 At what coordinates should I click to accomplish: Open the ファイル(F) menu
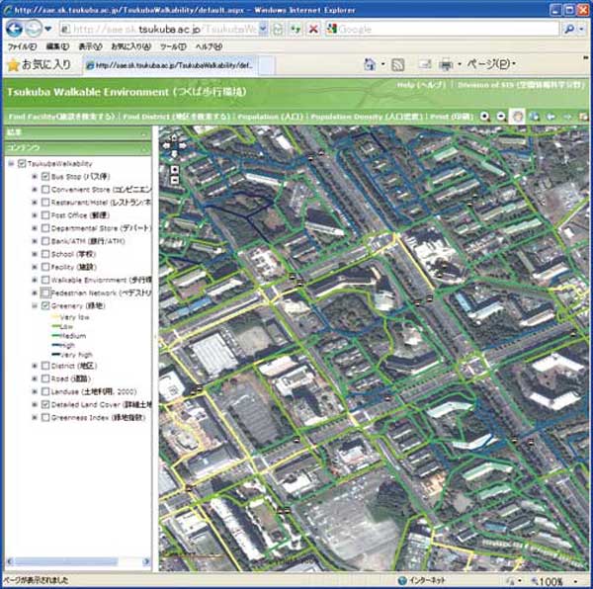(x=22, y=46)
